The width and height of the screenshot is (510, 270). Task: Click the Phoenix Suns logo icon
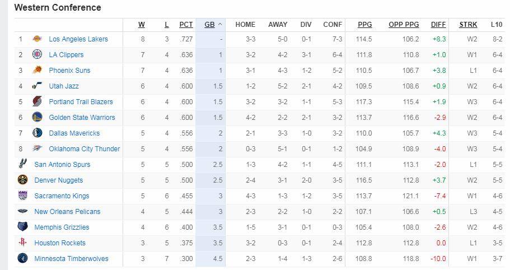(x=37, y=71)
